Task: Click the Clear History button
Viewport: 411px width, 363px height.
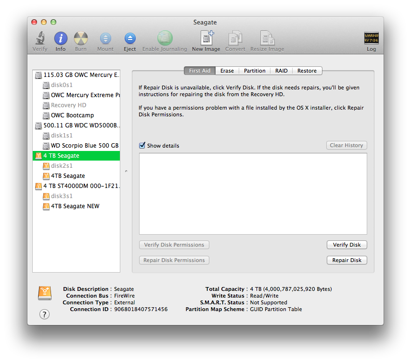Action: 347,145
